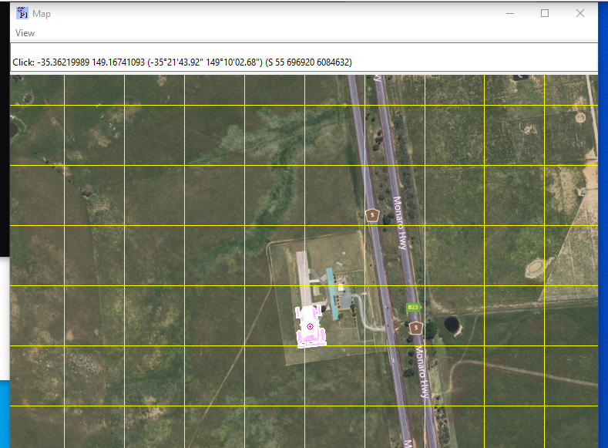Select the pink rover vehicle icon on map
This screenshot has width=608, height=448.
[x=311, y=326]
